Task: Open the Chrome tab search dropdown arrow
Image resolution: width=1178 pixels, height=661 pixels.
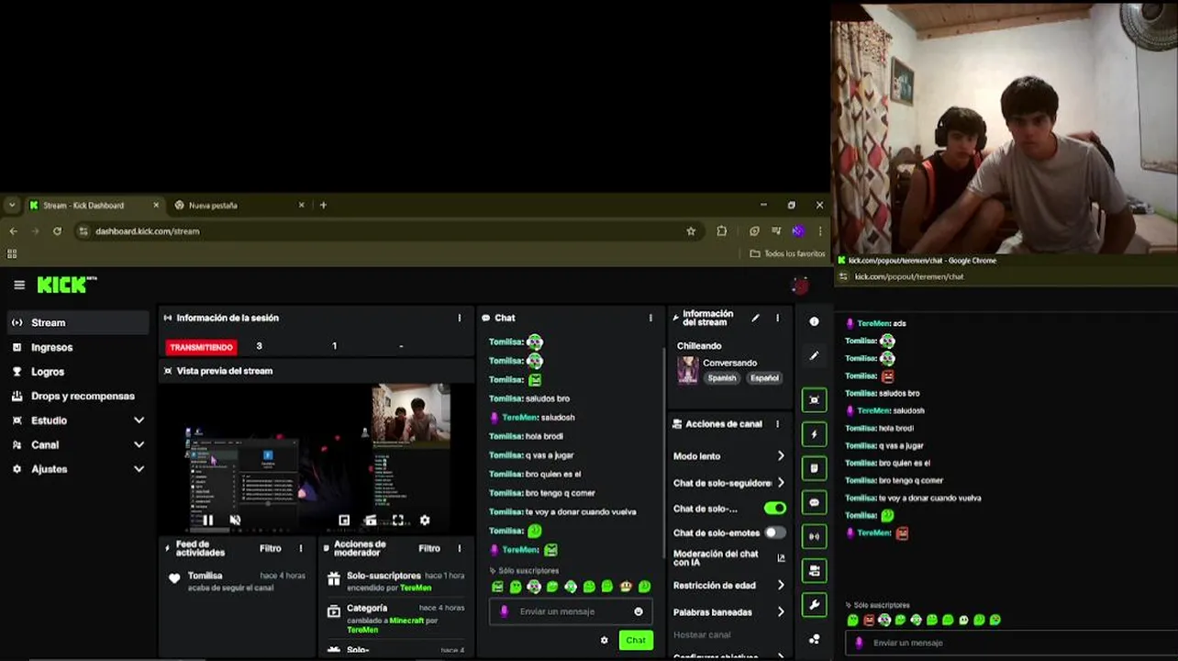Action: click(x=12, y=205)
